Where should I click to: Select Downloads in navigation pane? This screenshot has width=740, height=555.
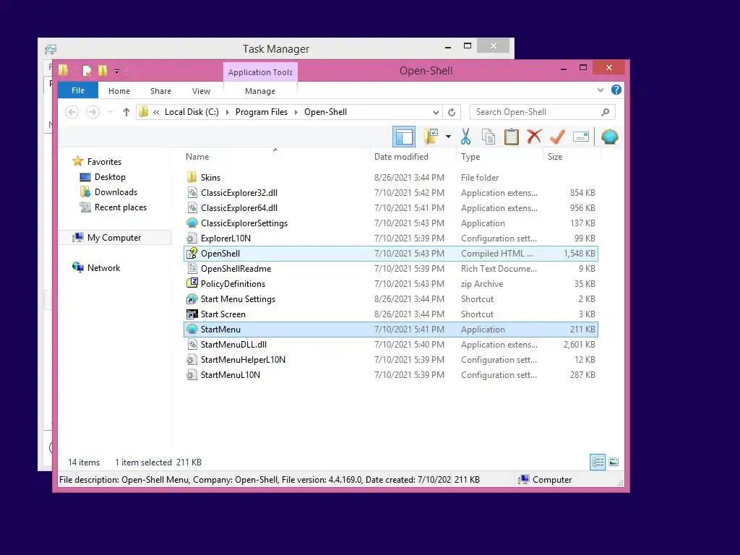click(116, 192)
